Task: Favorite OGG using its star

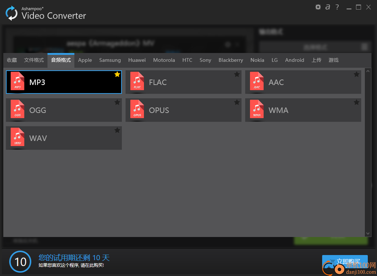Action: (117, 102)
